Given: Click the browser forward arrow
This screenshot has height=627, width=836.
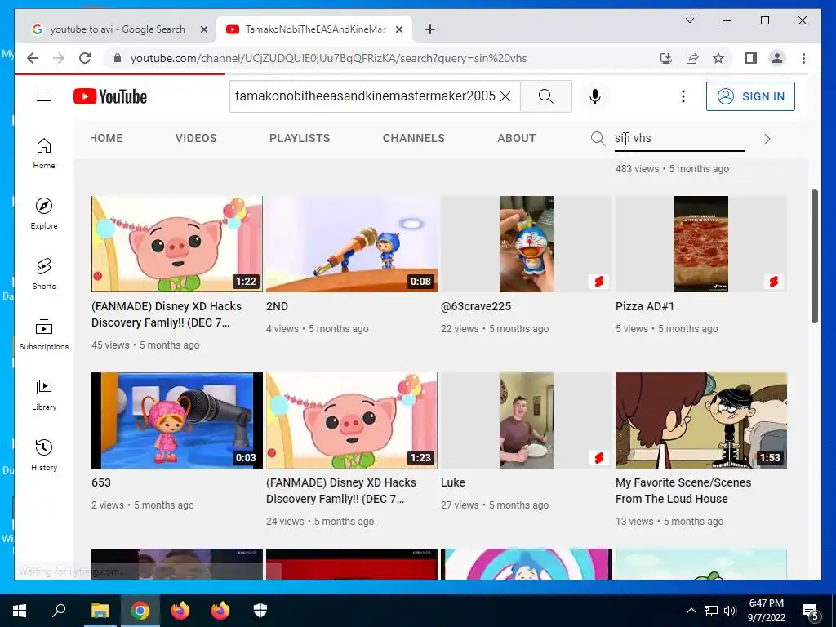Looking at the screenshot, I should (59, 58).
